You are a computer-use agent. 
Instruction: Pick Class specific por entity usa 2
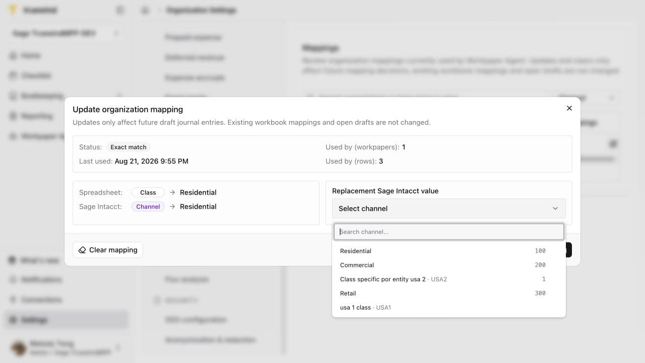[448, 279]
